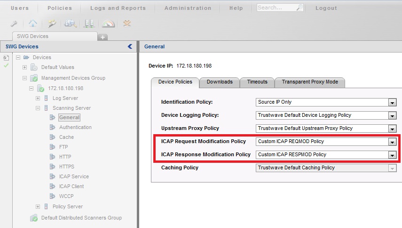Open the dashboard gauge icon

coord(108,23)
